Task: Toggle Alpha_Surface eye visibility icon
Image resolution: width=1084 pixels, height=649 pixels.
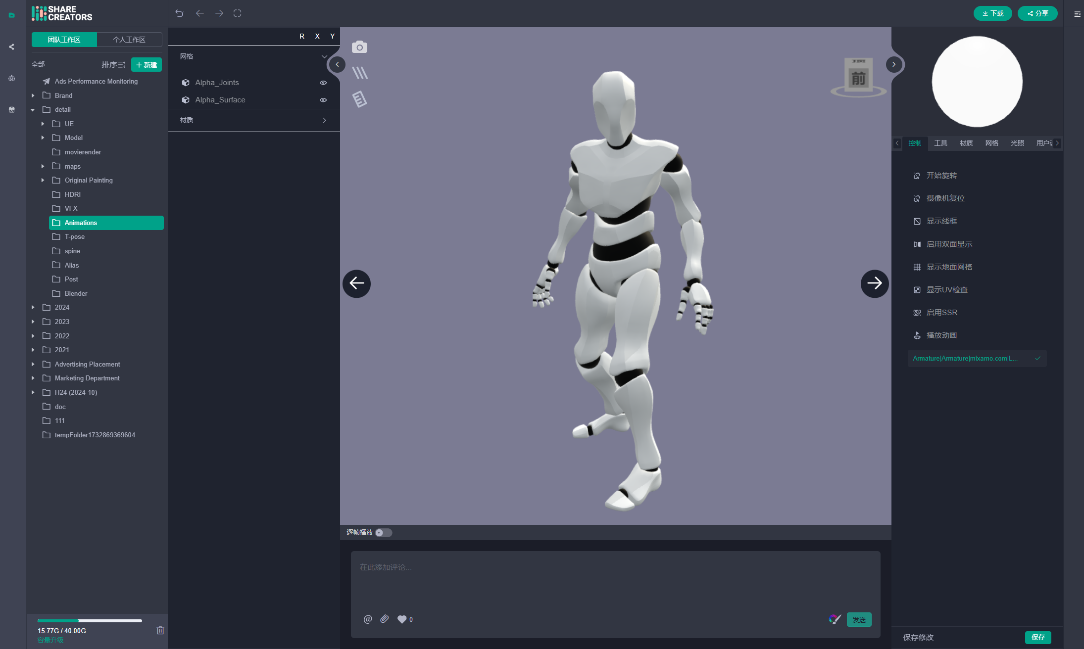Action: click(x=323, y=100)
